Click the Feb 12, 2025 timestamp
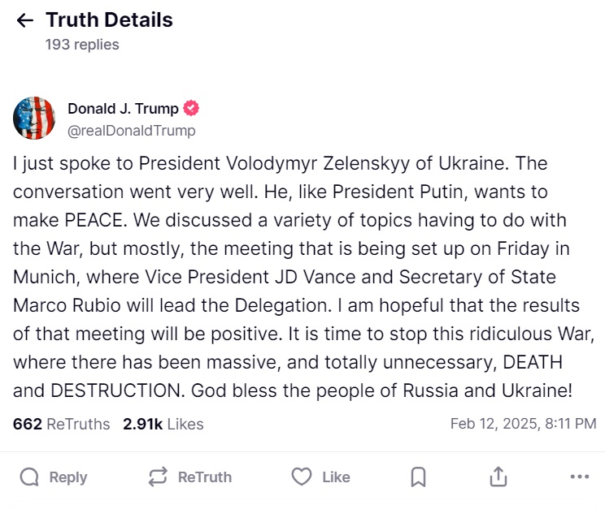The image size is (605, 509). click(523, 424)
